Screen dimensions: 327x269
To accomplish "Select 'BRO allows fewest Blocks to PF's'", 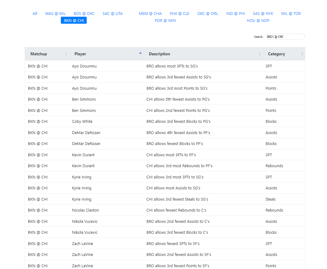I will (x=175, y=144).
